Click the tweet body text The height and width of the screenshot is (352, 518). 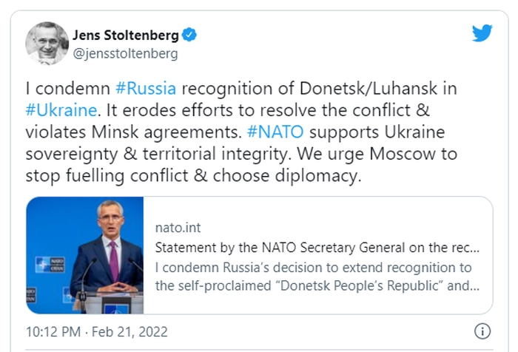pos(241,132)
